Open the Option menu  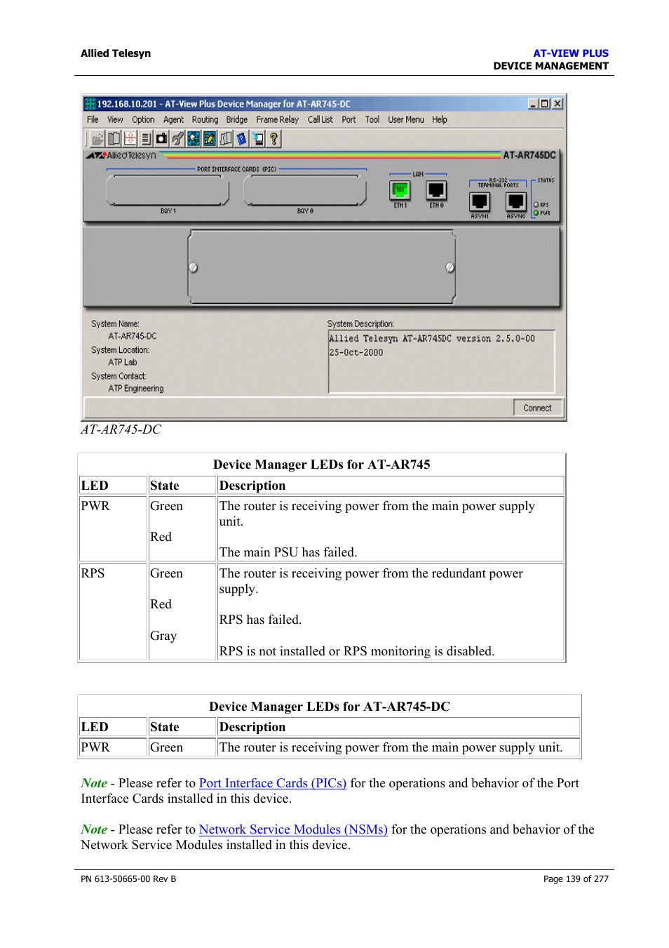pos(143,120)
